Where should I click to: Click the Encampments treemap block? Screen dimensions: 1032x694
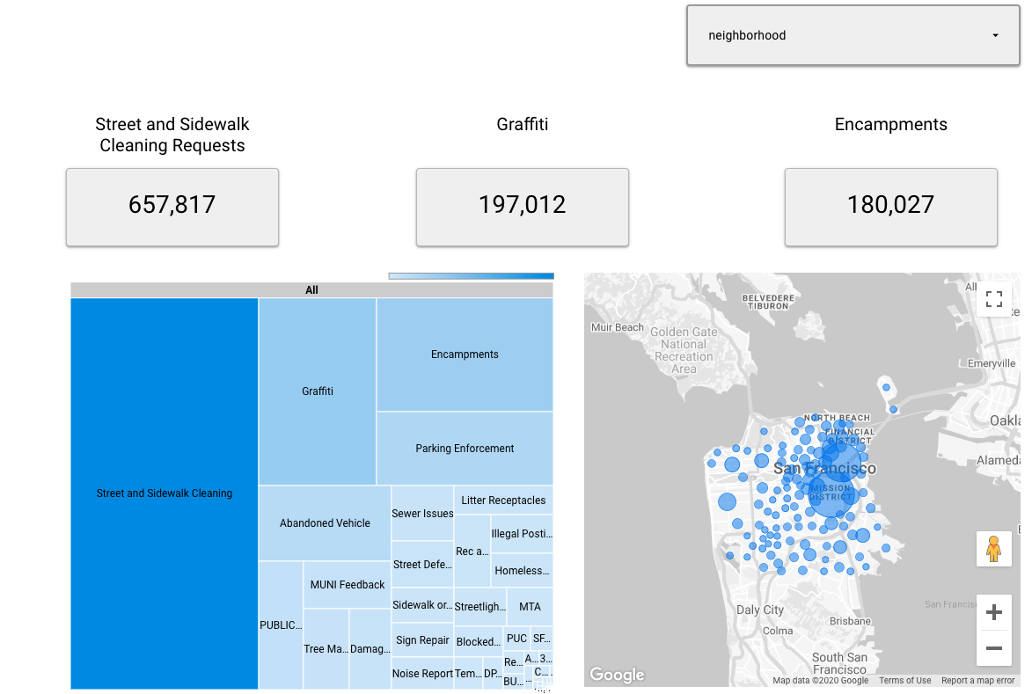coord(465,354)
